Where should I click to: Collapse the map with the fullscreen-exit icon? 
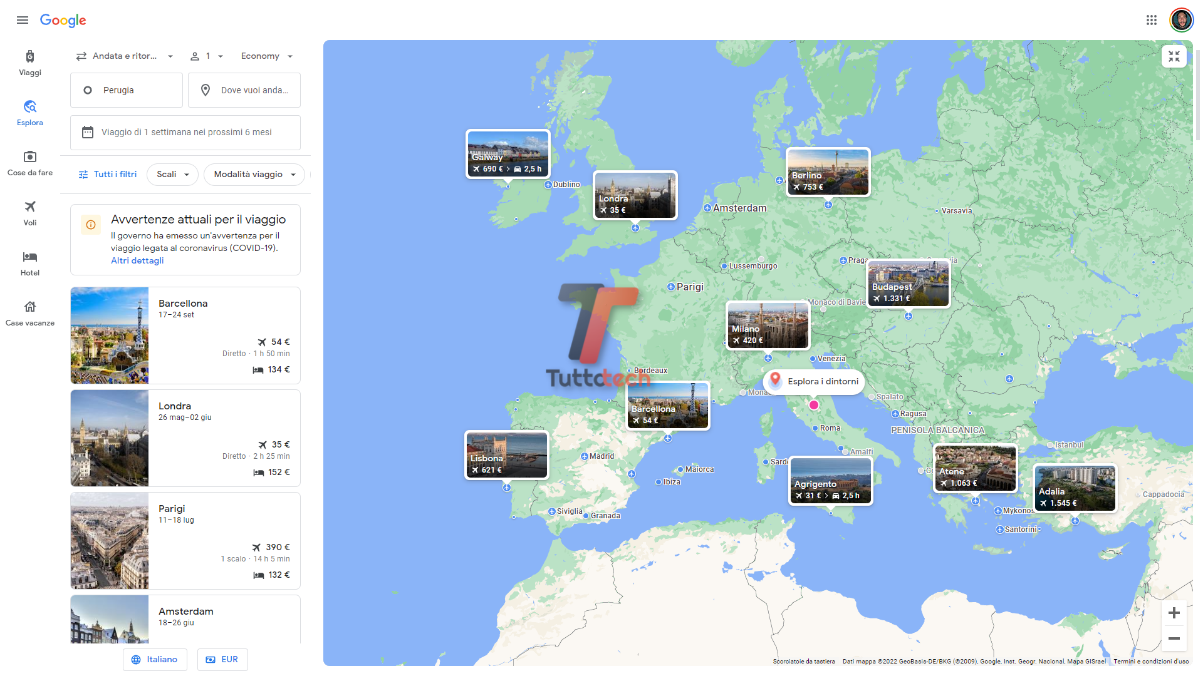pos(1174,56)
